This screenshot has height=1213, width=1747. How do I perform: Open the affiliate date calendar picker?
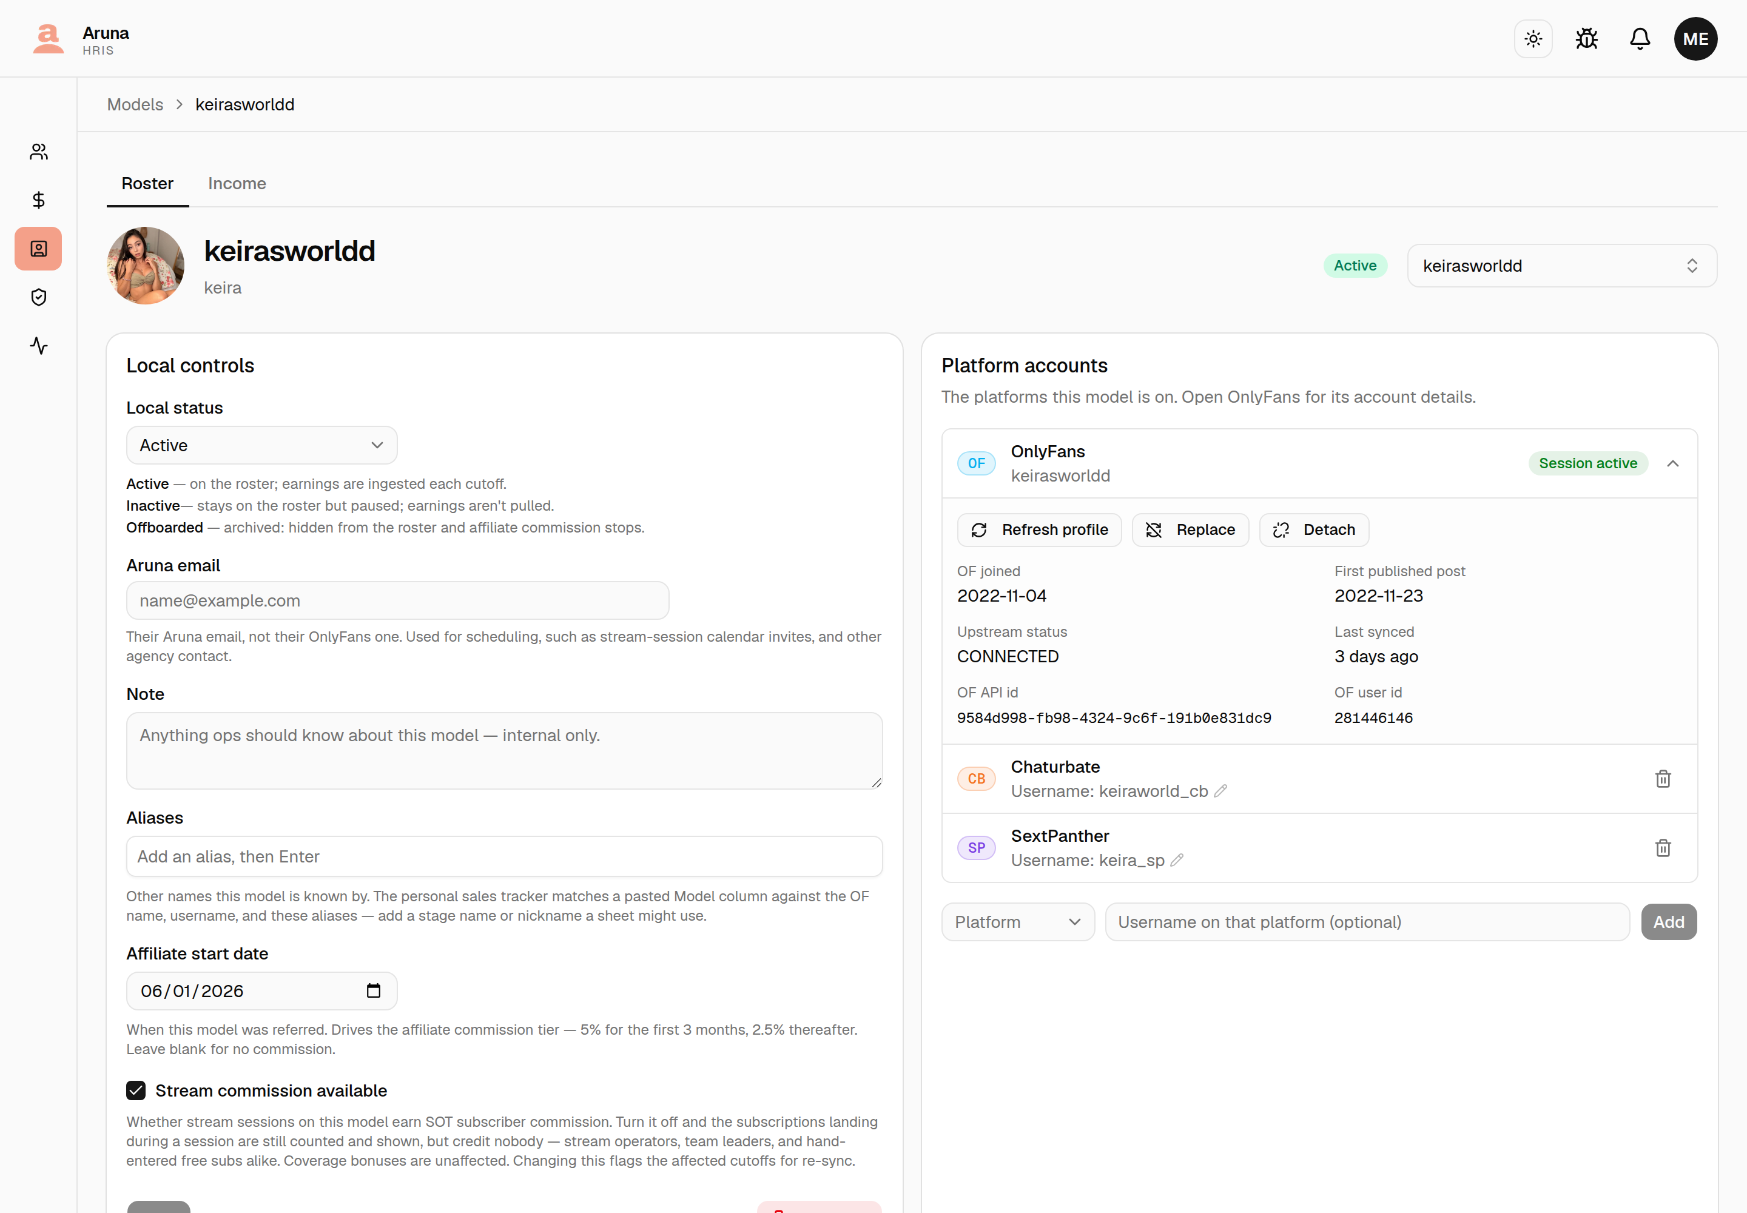point(373,991)
